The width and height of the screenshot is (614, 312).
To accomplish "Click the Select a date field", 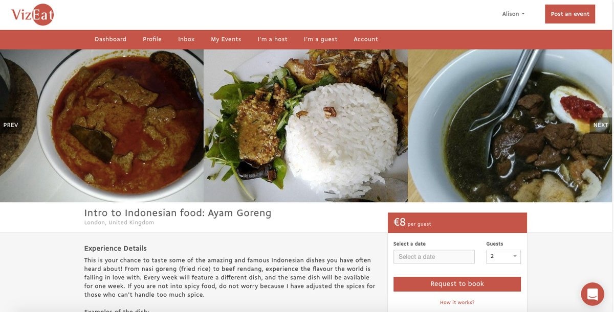I will pyautogui.click(x=434, y=256).
